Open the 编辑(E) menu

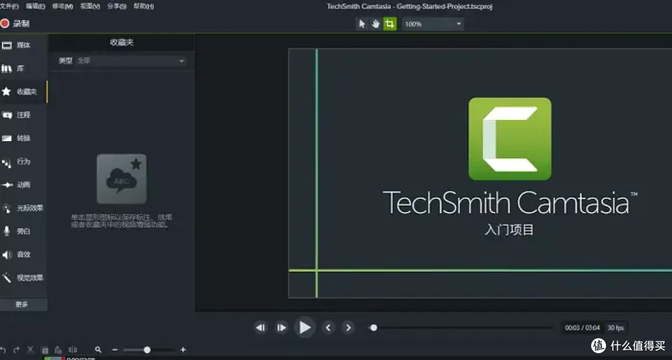(x=35, y=6)
